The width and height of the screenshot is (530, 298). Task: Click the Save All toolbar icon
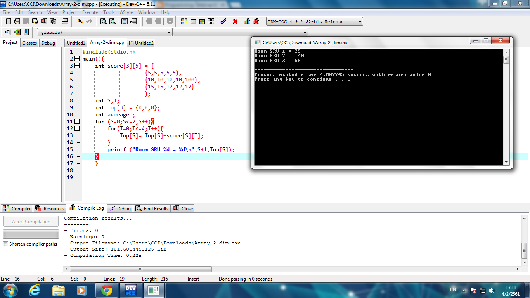click(x=35, y=21)
